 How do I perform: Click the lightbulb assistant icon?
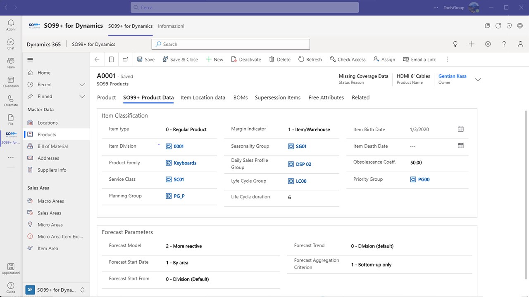pyautogui.click(x=455, y=44)
